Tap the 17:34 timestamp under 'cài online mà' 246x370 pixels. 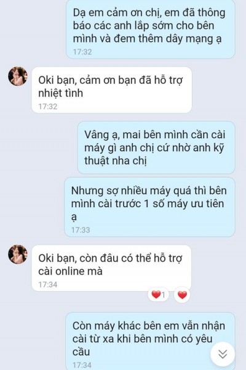point(48,284)
